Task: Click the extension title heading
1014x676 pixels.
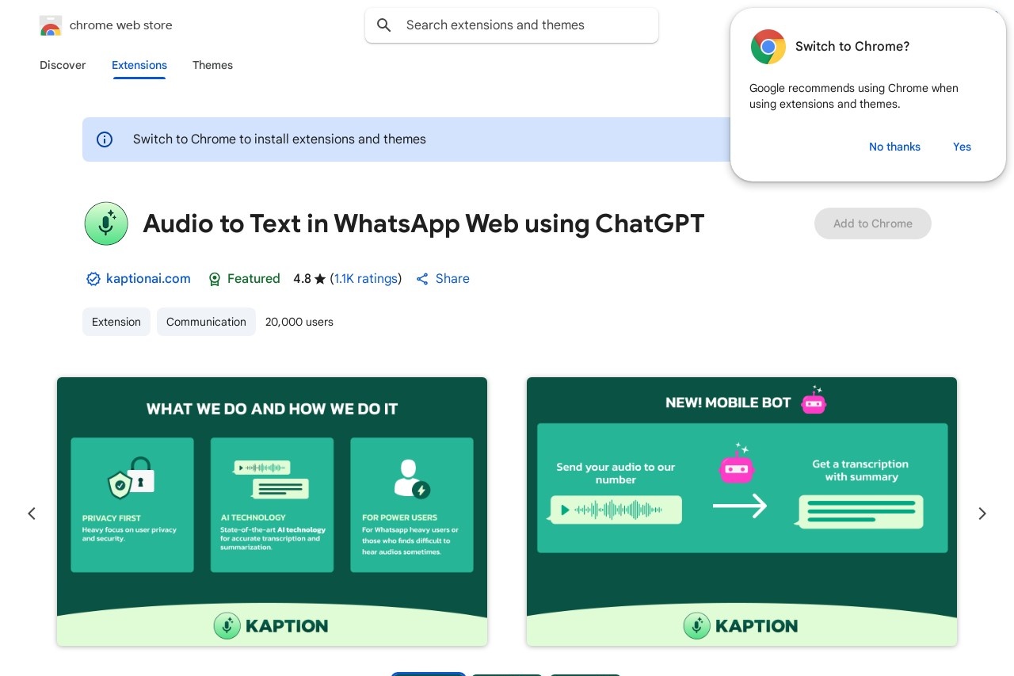Action: 424,223
